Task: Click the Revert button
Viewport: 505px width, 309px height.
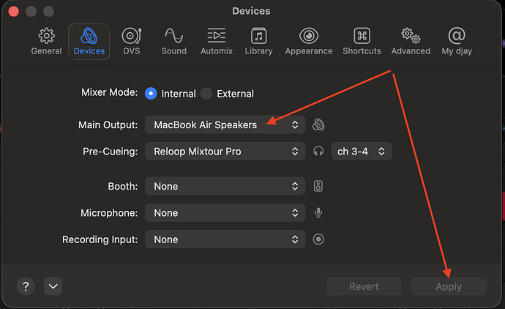Action: click(x=364, y=286)
